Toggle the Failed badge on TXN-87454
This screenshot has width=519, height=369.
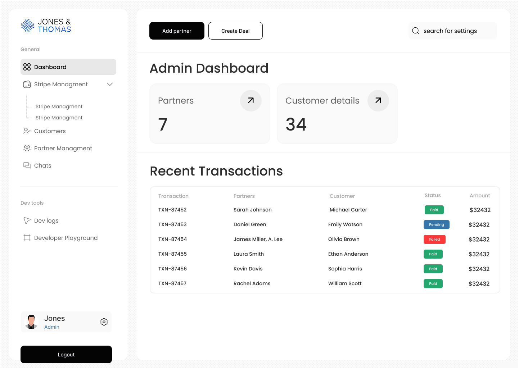point(434,239)
